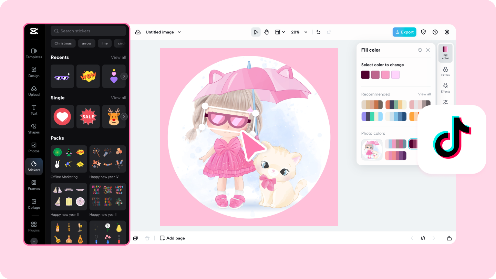Open the Templates panel
Screen dimensions: 496x279
(x=34, y=54)
